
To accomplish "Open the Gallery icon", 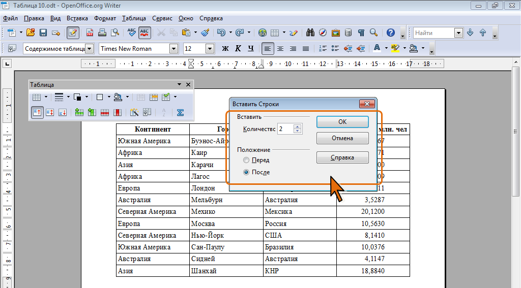I will coord(336,33).
